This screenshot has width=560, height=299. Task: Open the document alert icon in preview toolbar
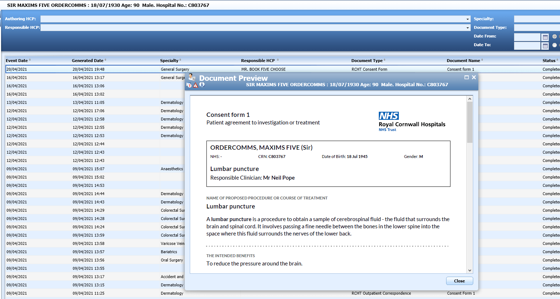189,85
